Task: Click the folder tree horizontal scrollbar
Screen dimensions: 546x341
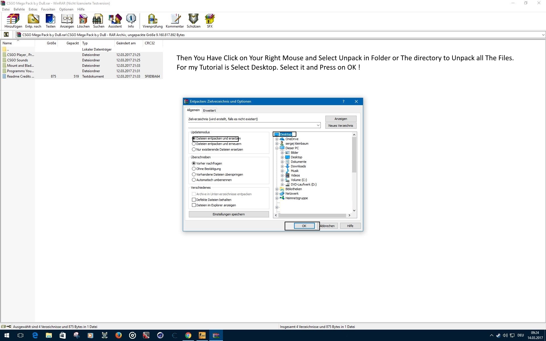Action: point(313,215)
